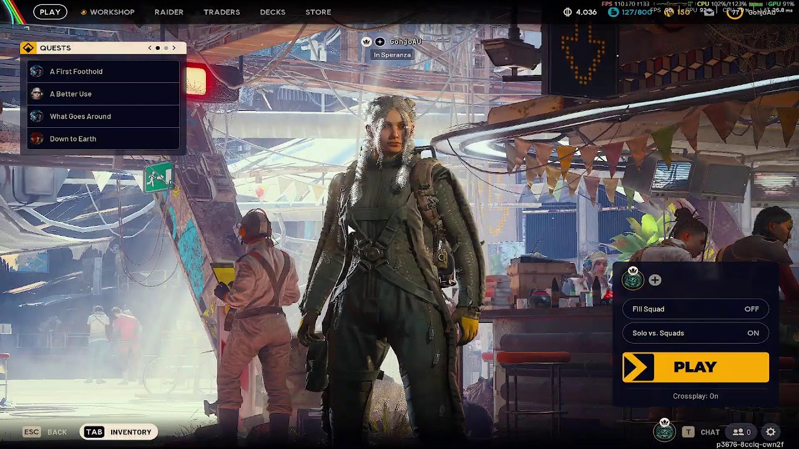
Task: Click the party leader crown icon above character
Action: pyautogui.click(x=366, y=42)
